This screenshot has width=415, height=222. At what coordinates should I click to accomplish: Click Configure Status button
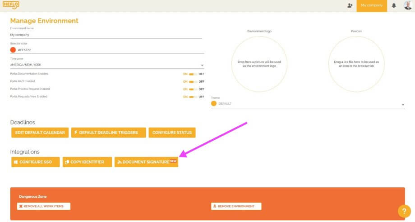pos(172,133)
